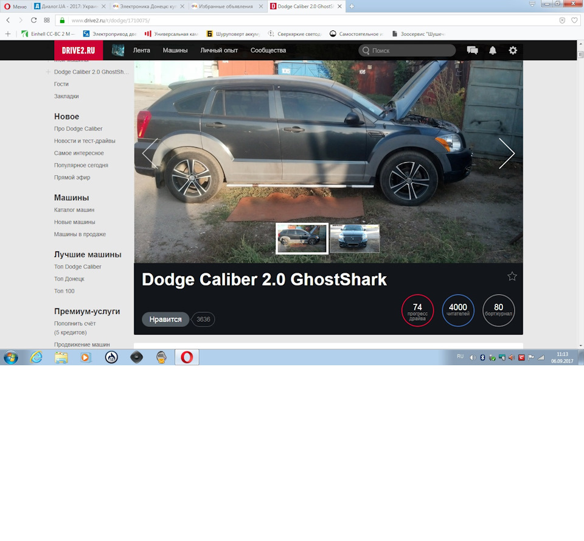Open Windows Start button

pyautogui.click(x=11, y=358)
